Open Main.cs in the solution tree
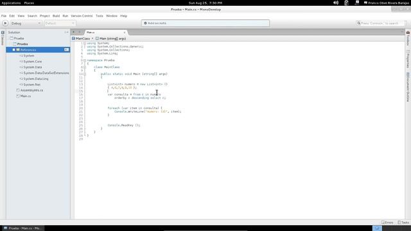The height and width of the screenshot is (231, 411). tap(26, 96)
